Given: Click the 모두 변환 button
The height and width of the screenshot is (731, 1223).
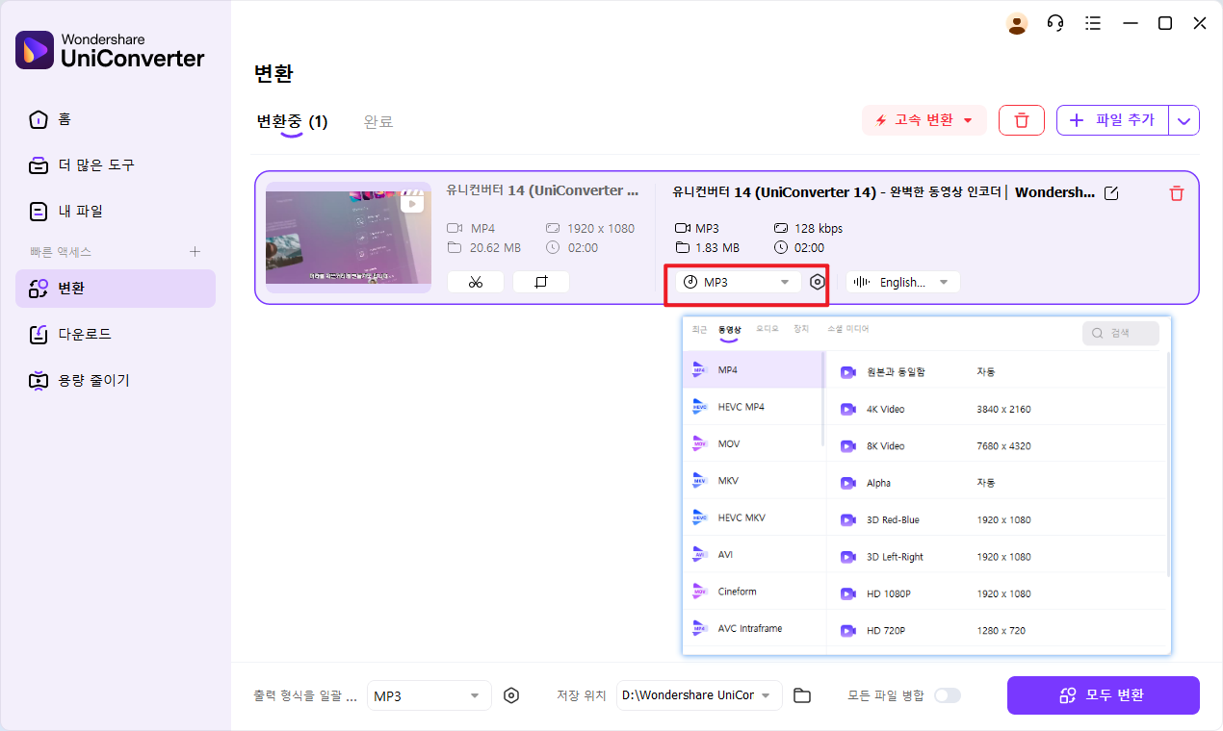Looking at the screenshot, I should tap(1104, 695).
